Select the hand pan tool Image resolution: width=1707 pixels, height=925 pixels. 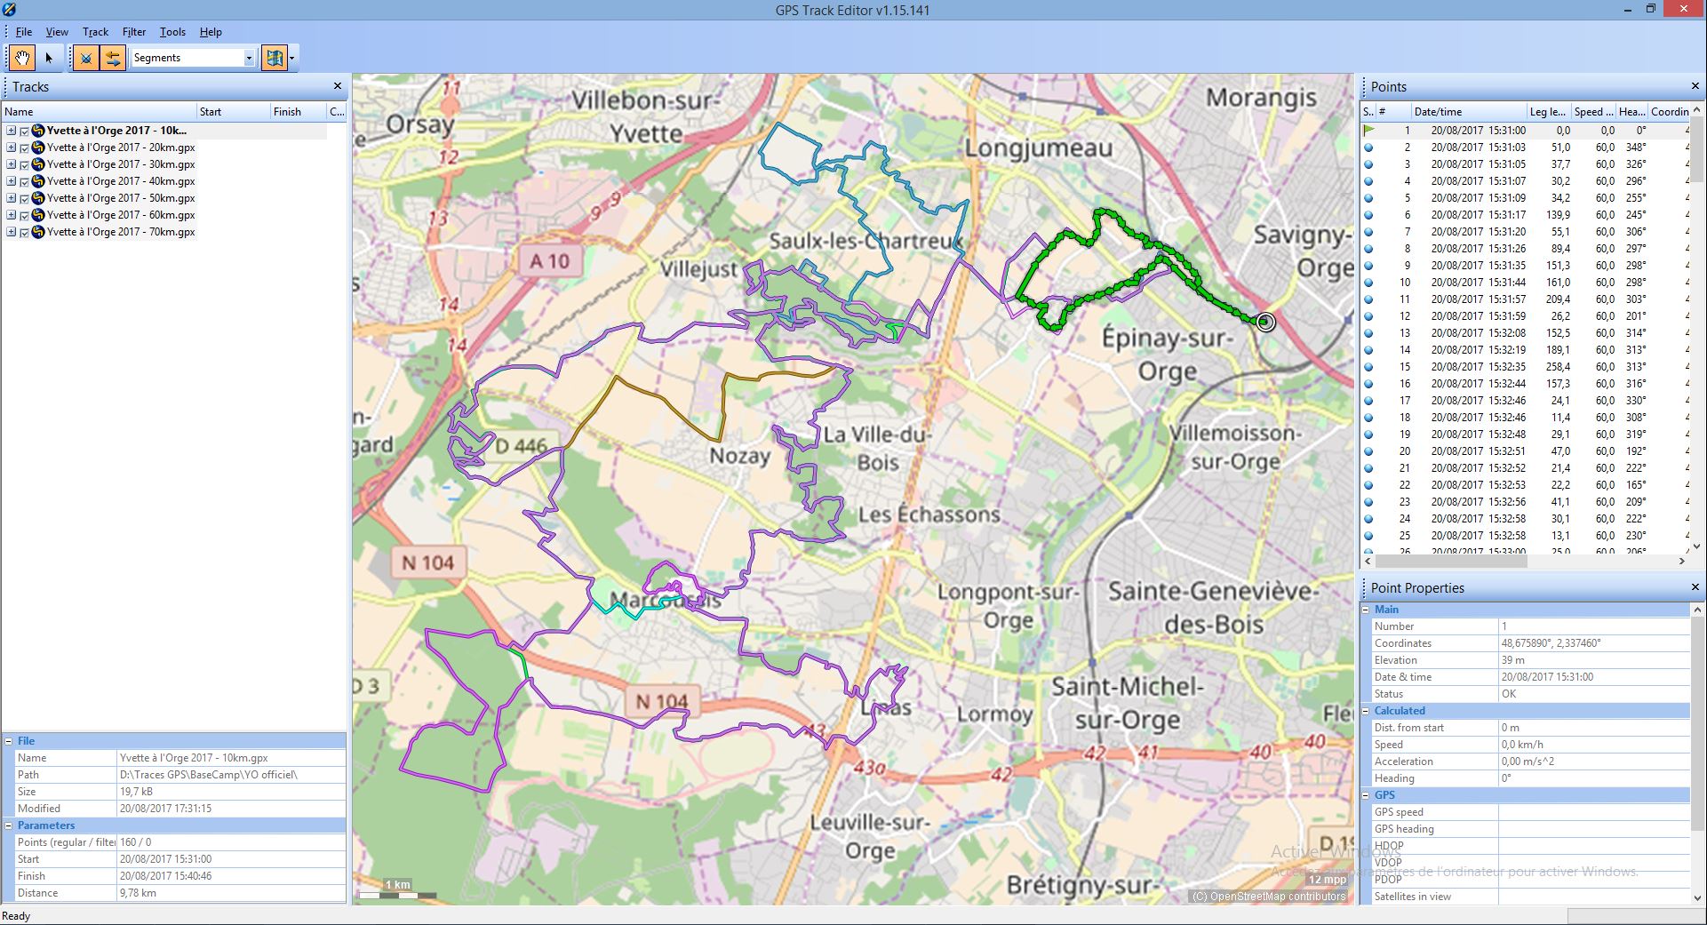(21, 58)
